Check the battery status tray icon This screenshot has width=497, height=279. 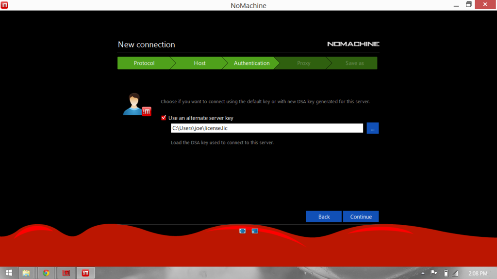coord(446,273)
